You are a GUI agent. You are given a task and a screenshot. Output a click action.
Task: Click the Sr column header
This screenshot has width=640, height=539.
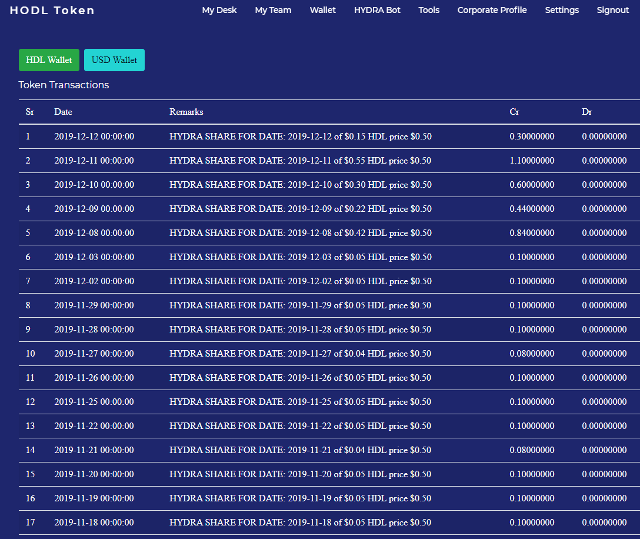[30, 112]
